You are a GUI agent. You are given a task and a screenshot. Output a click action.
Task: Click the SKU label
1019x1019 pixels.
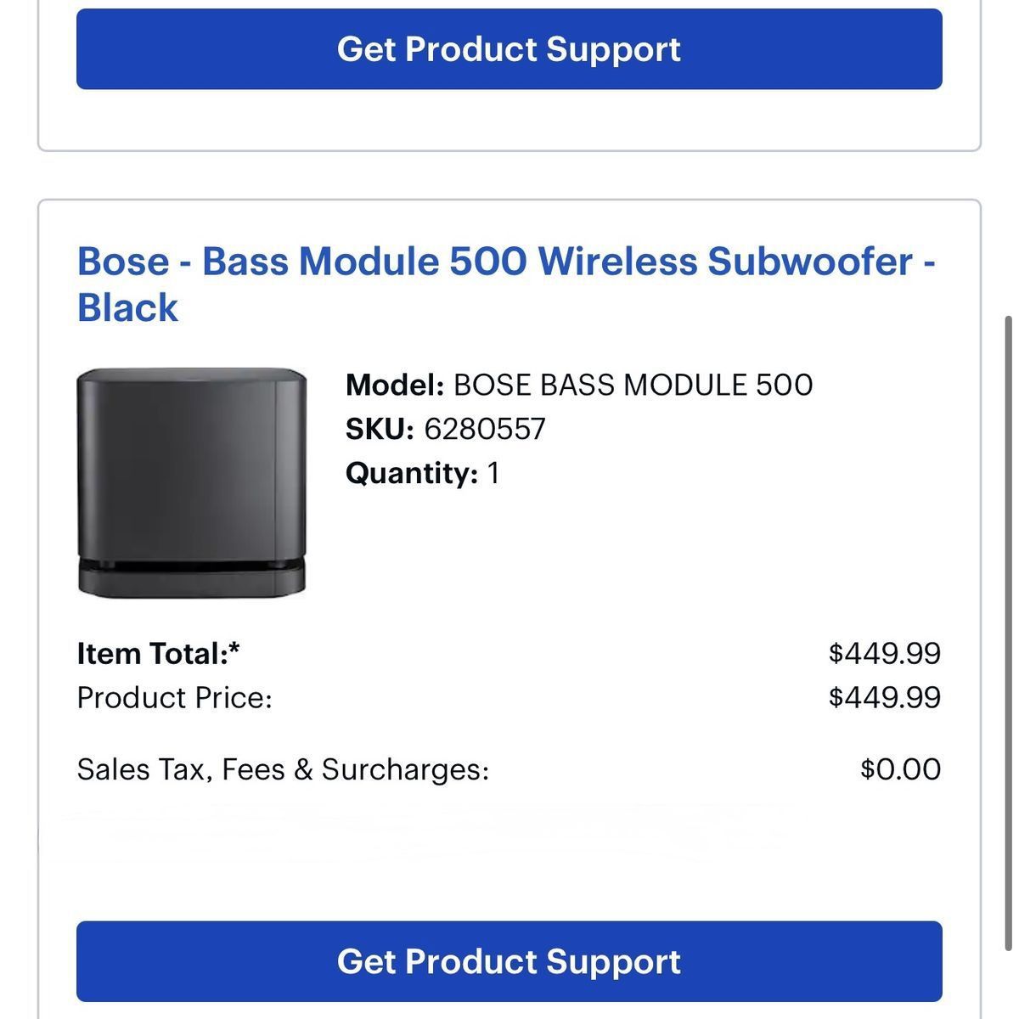379,430
